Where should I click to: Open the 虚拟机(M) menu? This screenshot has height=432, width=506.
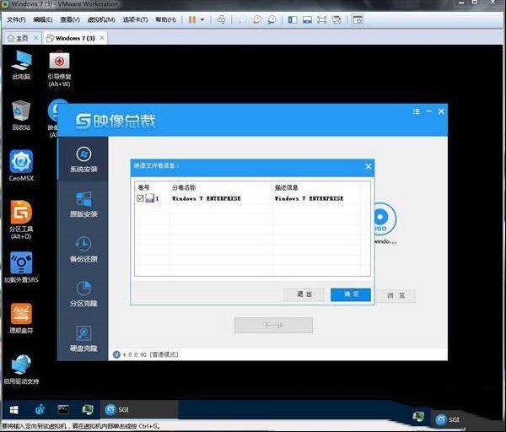pos(101,19)
